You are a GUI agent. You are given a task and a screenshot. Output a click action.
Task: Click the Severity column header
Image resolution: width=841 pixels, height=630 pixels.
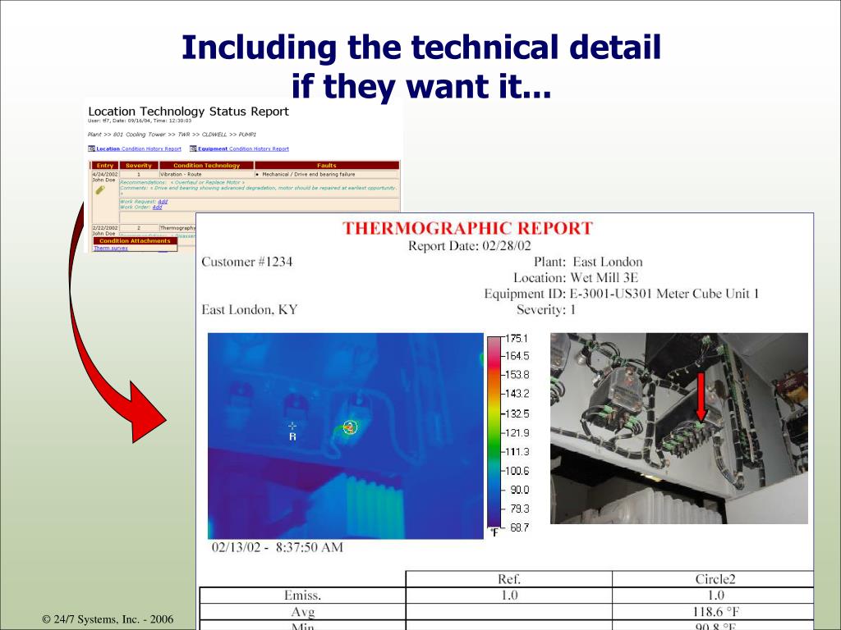[138, 166]
